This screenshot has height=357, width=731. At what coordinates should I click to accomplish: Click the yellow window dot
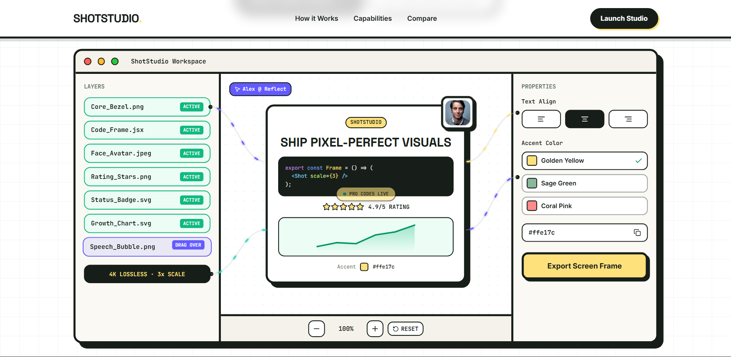101,62
